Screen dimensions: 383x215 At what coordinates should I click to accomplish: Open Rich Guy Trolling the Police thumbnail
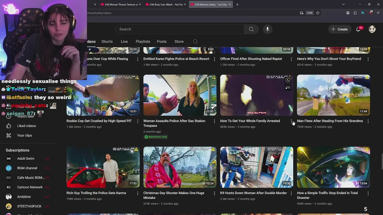pyautogui.click(x=103, y=167)
